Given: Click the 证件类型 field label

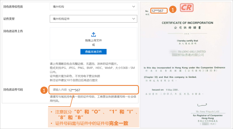Looking at the screenshot, I should tap(9, 19).
